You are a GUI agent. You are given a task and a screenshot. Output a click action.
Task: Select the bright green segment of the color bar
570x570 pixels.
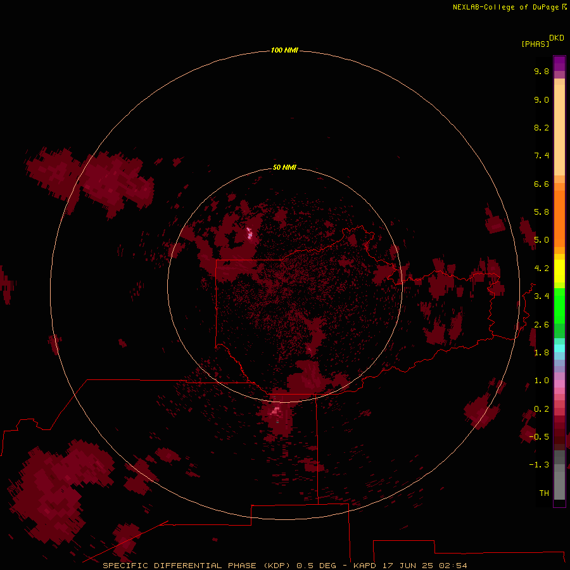point(559,305)
